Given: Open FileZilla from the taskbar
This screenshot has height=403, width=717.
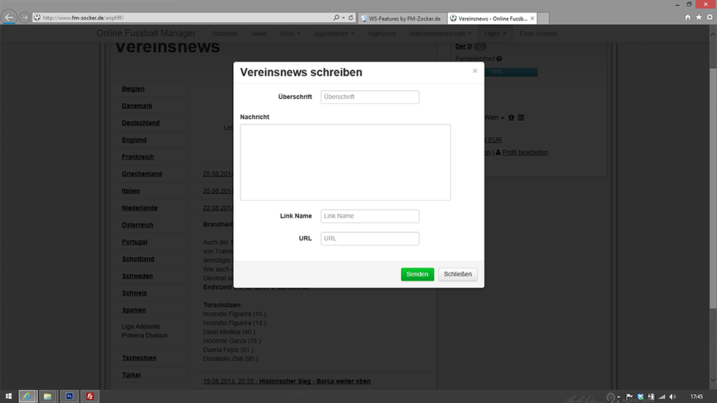Looking at the screenshot, I should 89,396.
